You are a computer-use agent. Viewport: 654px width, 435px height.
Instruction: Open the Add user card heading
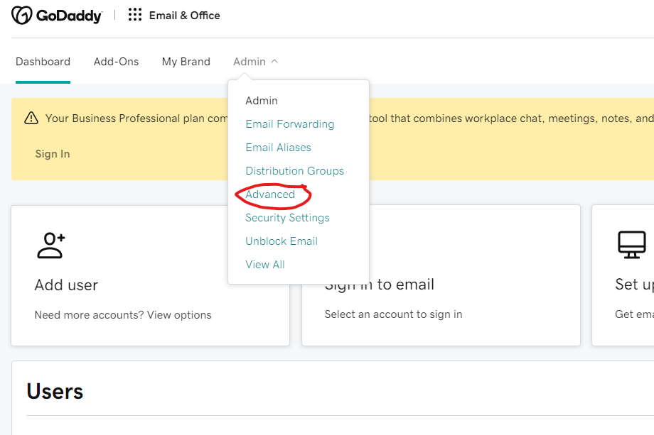point(66,285)
